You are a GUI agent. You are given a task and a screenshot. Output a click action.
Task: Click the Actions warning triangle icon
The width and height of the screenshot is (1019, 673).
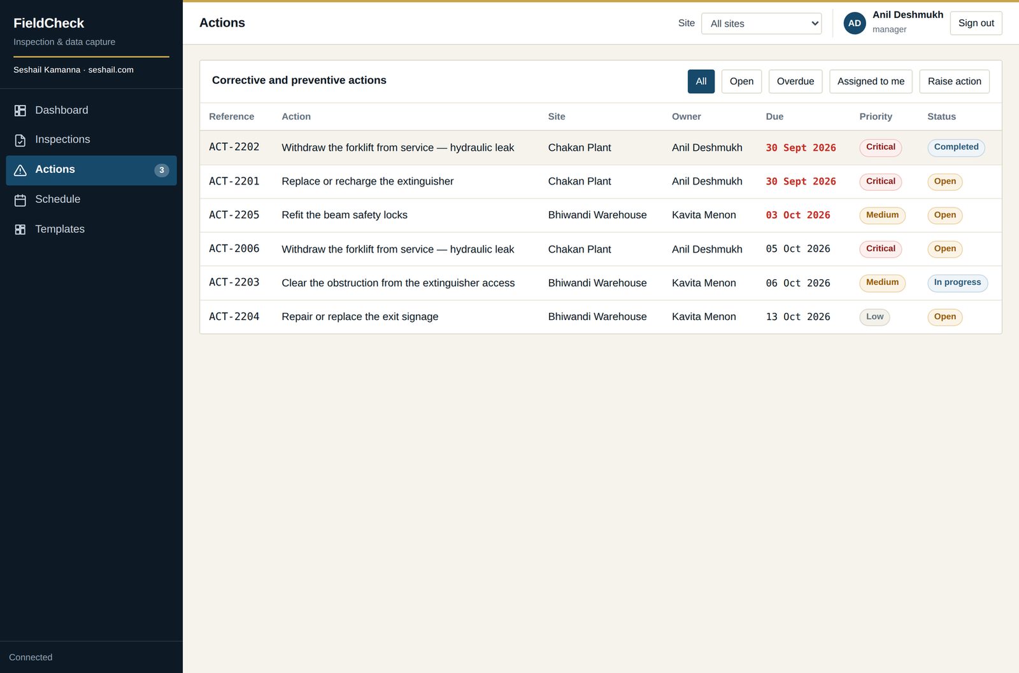[20, 170]
